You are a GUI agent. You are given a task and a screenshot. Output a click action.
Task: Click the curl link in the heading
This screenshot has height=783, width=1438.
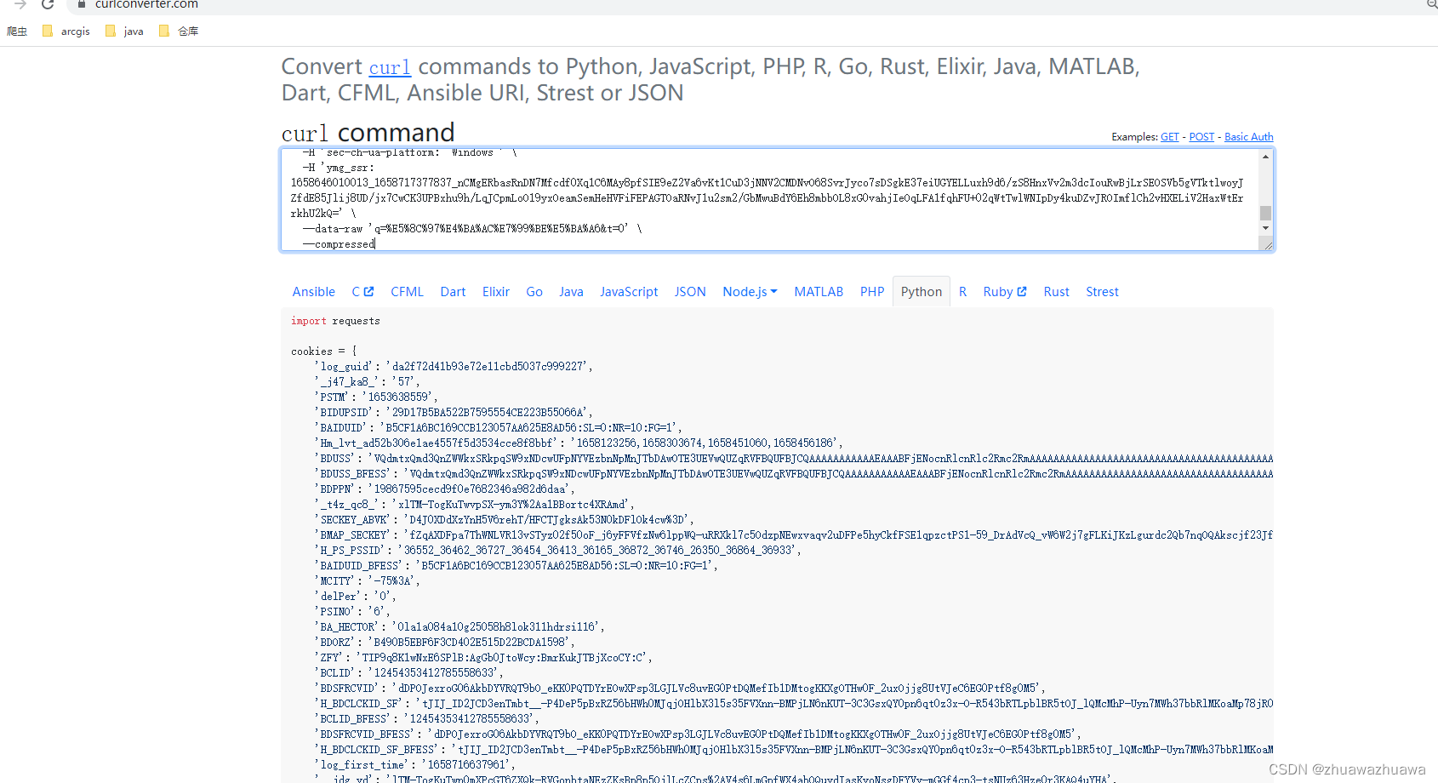pyautogui.click(x=390, y=67)
